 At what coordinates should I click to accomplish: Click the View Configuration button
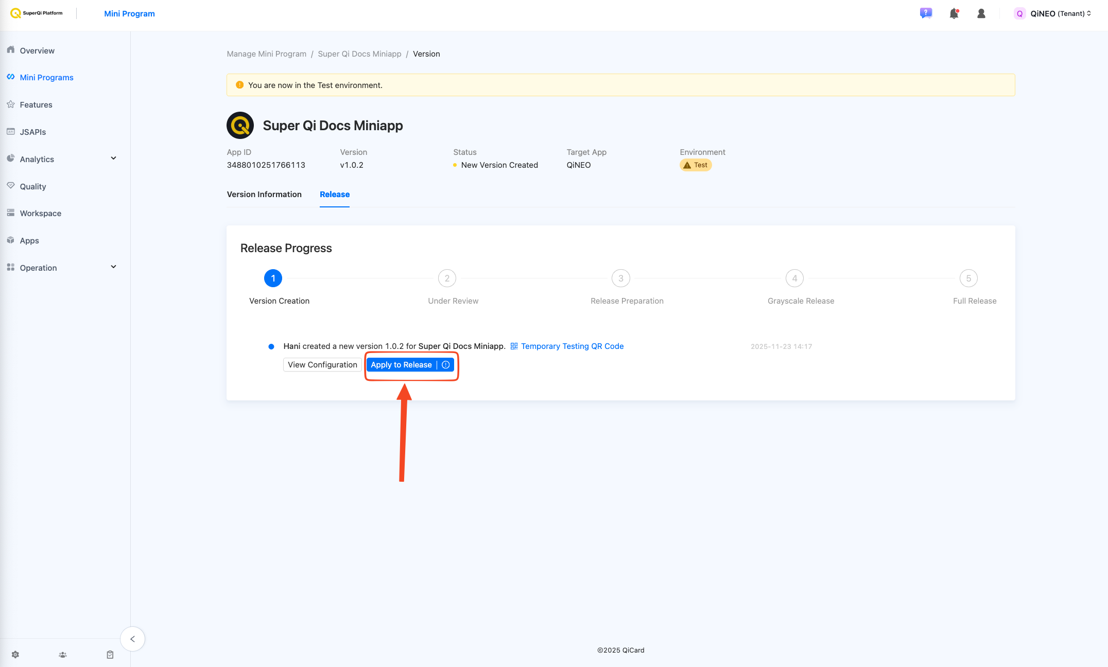tap(322, 365)
